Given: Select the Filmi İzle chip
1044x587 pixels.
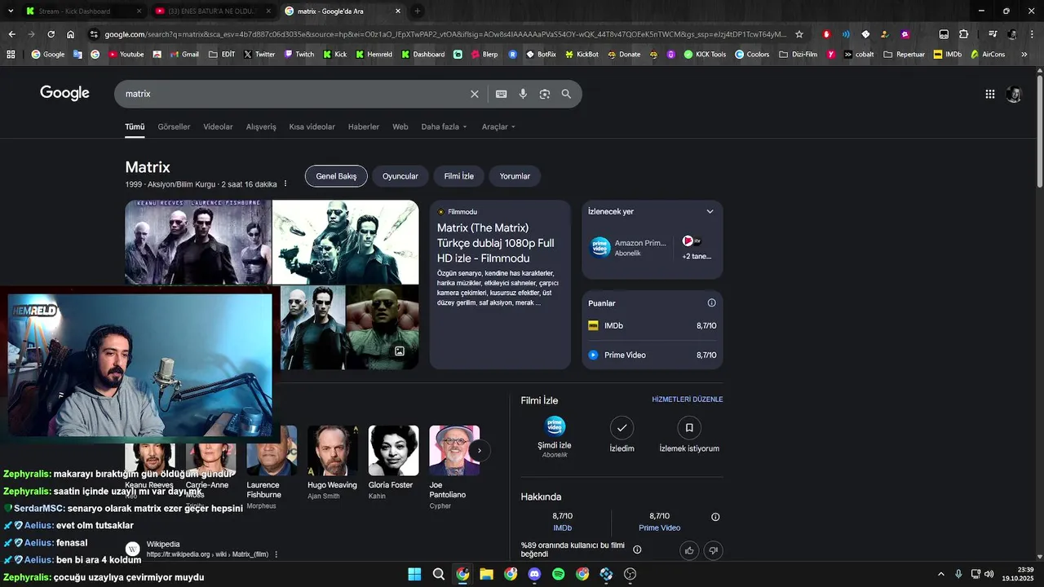Looking at the screenshot, I should [x=459, y=176].
